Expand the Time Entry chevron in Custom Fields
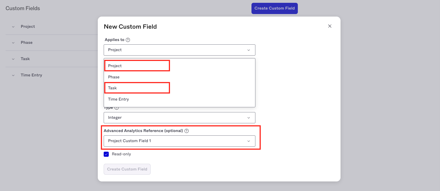Image resolution: width=440 pixels, height=191 pixels. [x=13, y=75]
